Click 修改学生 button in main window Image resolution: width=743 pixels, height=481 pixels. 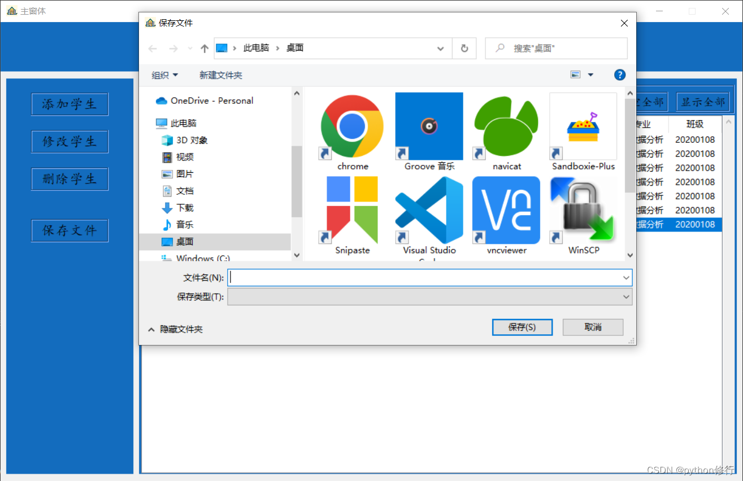pyautogui.click(x=69, y=141)
